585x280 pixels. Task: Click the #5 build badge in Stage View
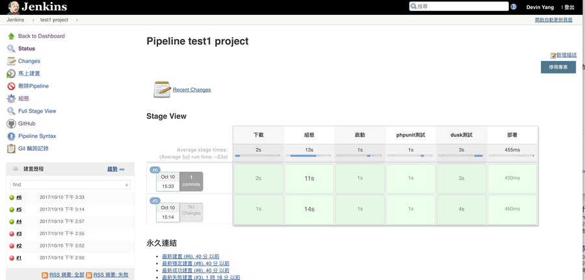[155, 201]
